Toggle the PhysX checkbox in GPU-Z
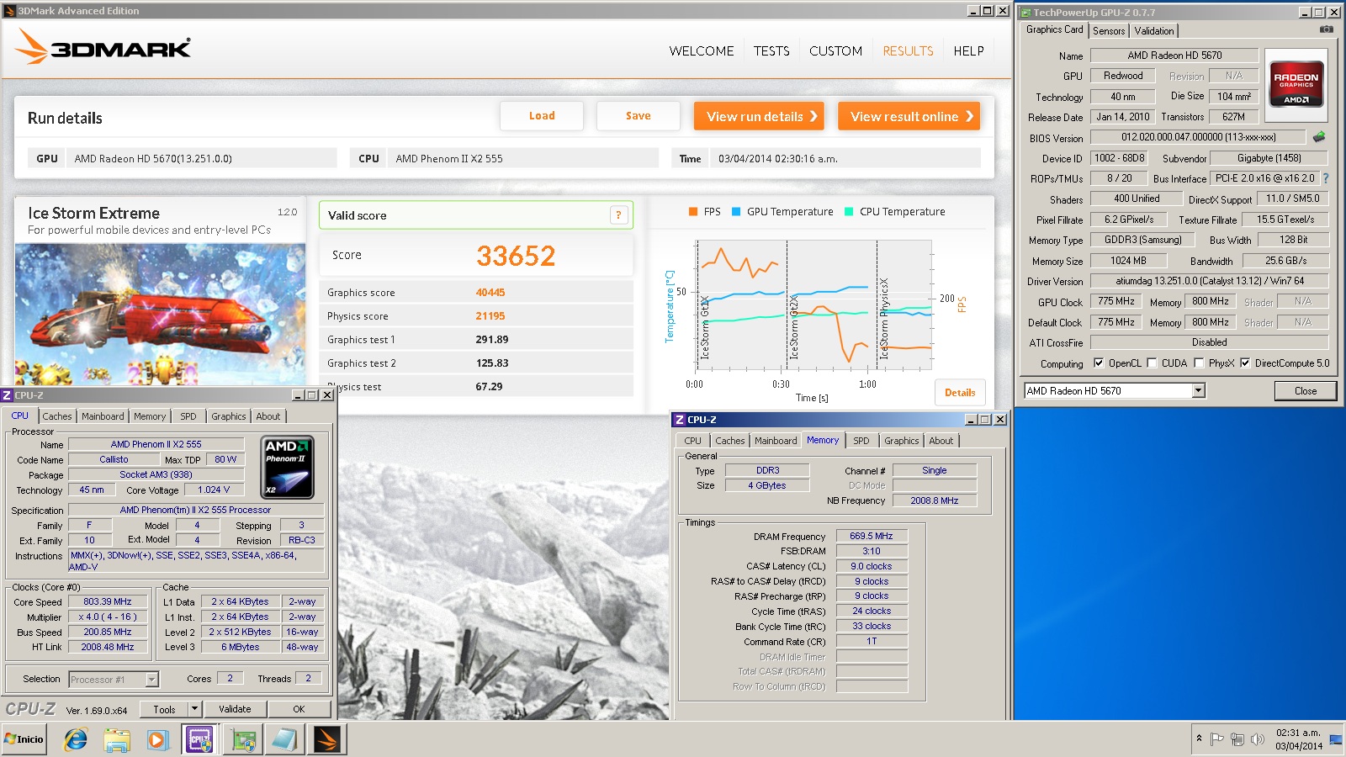The width and height of the screenshot is (1346, 757). coord(1199,363)
